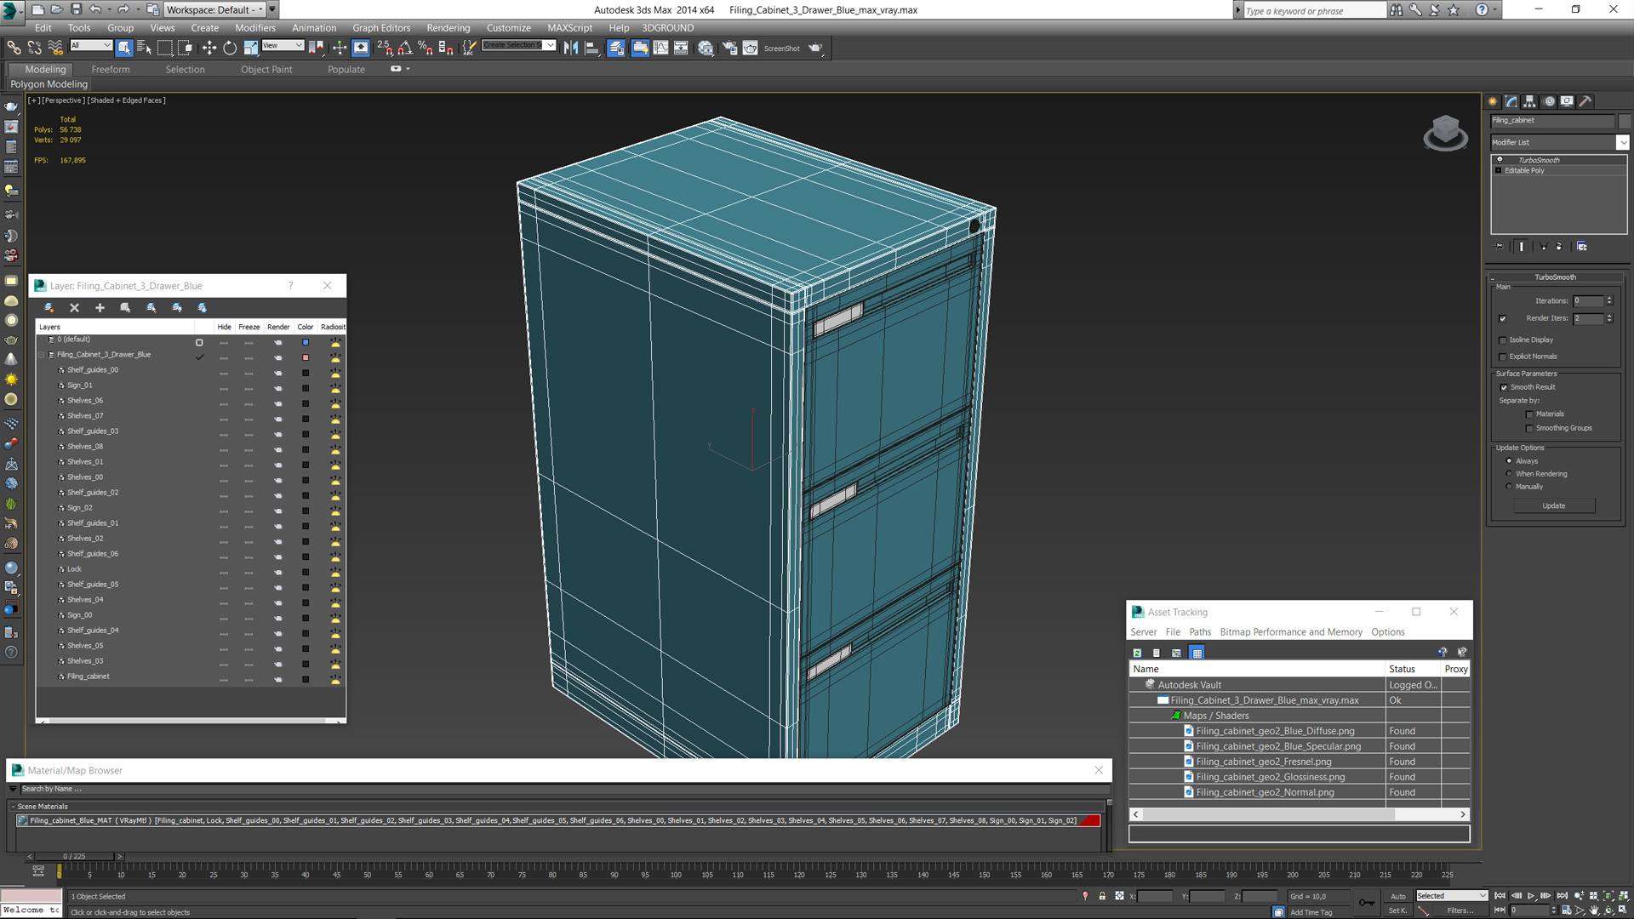
Task: Open the Hierarchy command panel tab
Action: (x=1529, y=101)
